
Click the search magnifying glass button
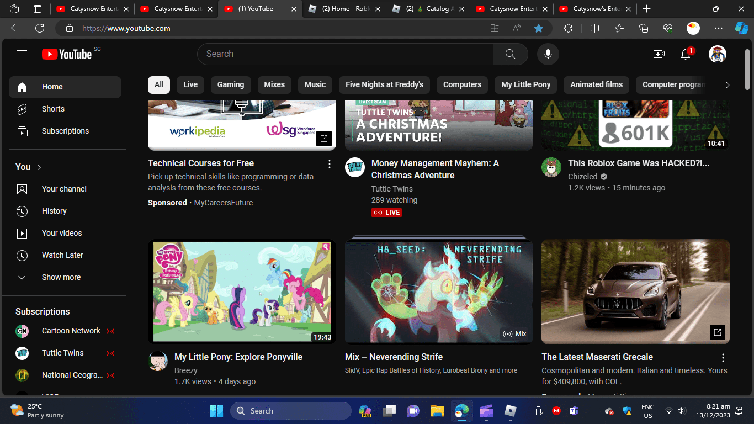[x=510, y=54]
